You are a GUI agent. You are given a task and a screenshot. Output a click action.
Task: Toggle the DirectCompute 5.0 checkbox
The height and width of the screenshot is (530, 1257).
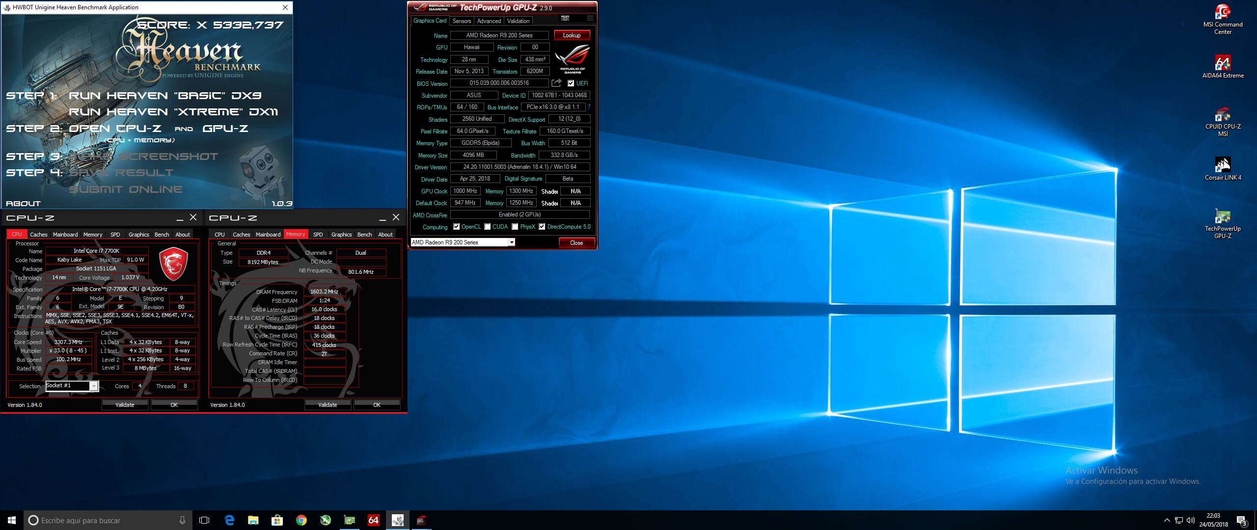[542, 227]
